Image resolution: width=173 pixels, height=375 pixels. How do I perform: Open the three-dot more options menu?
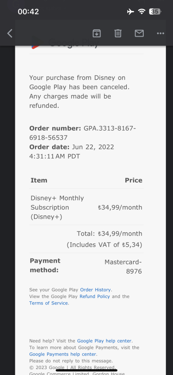coord(161,33)
